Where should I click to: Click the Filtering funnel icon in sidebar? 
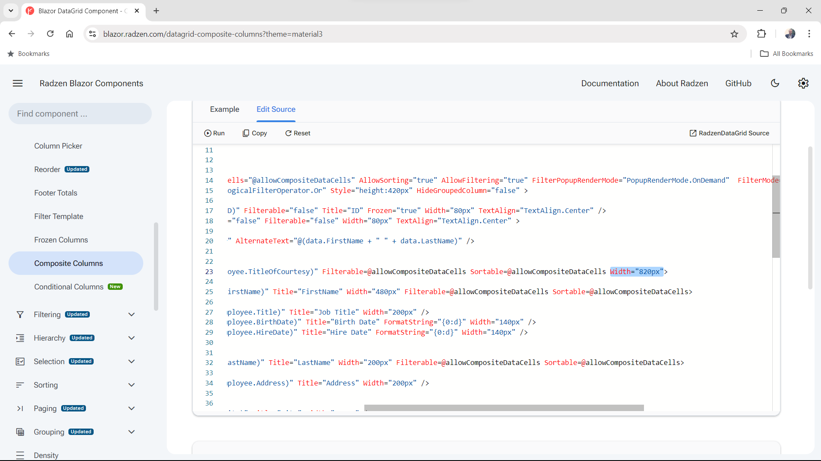click(x=20, y=314)
